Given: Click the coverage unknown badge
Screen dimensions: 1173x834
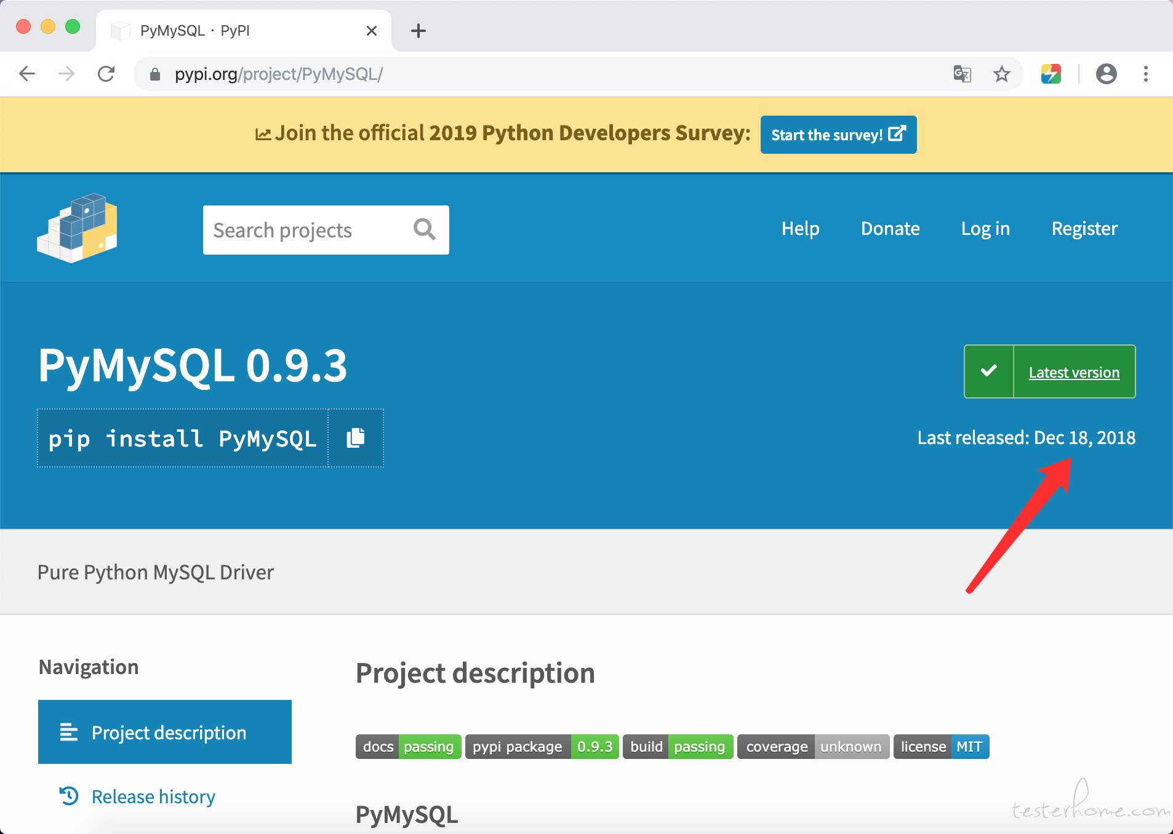Looking at the screenshot, I should [814, 747].
